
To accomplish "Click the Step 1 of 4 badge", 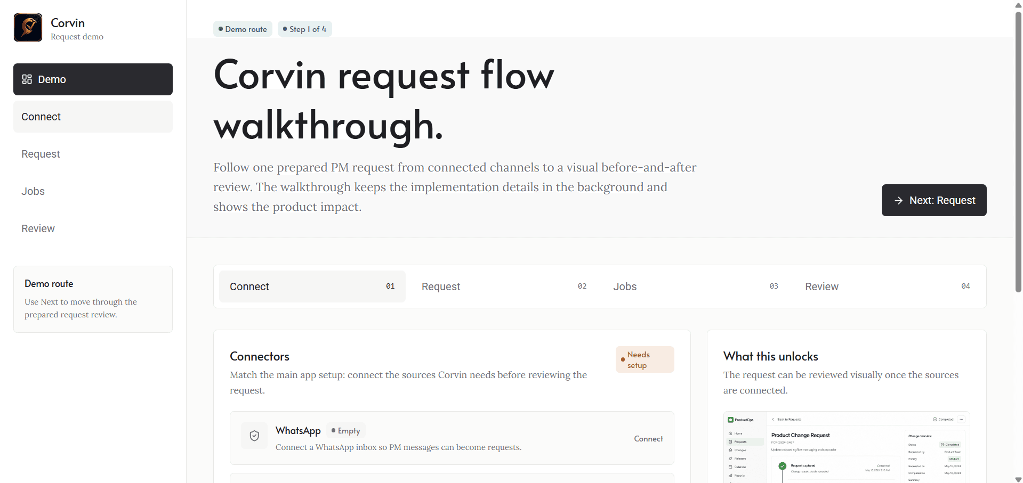I will (305, 29).
